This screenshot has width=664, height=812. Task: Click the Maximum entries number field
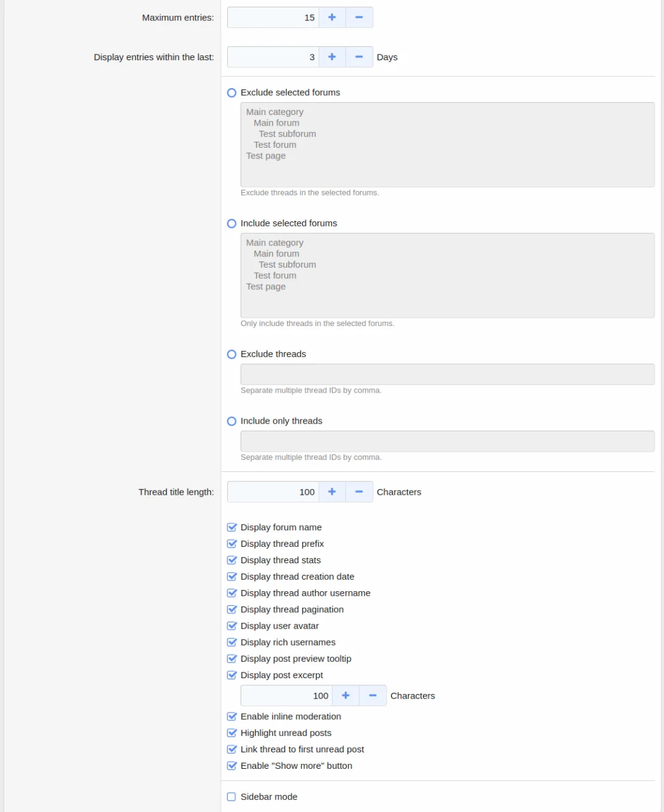tap(273, 18)
